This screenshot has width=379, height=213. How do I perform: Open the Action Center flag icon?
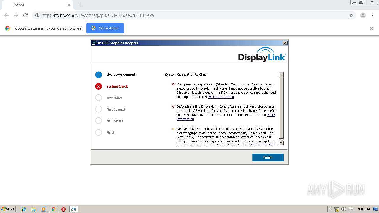tap(351, 209)
